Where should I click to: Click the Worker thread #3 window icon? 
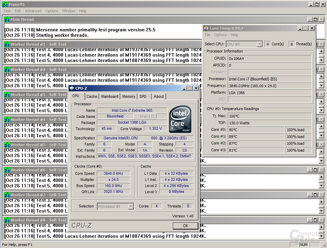(x=7, y=95)
